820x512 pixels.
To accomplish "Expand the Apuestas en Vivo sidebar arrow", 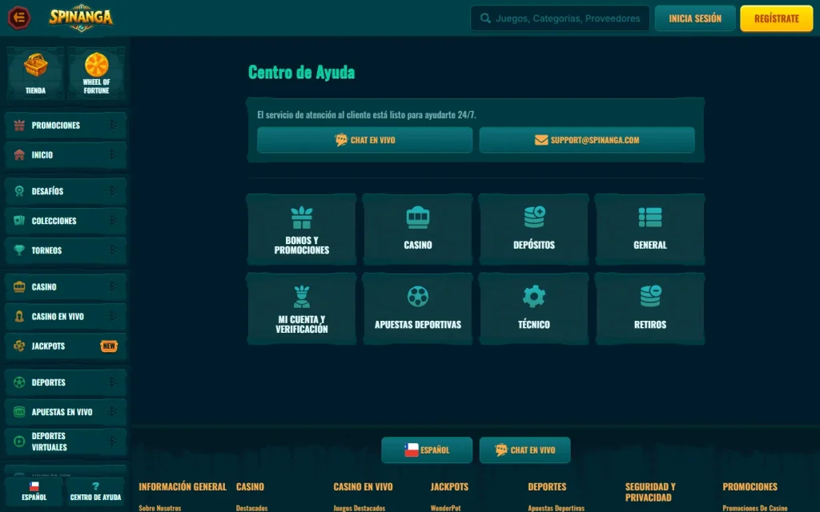I will point(112,412).
